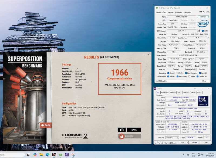Click the Close button in CPU-Z
The width and height of the screenshot is (216, 158).
click(205, 142)
